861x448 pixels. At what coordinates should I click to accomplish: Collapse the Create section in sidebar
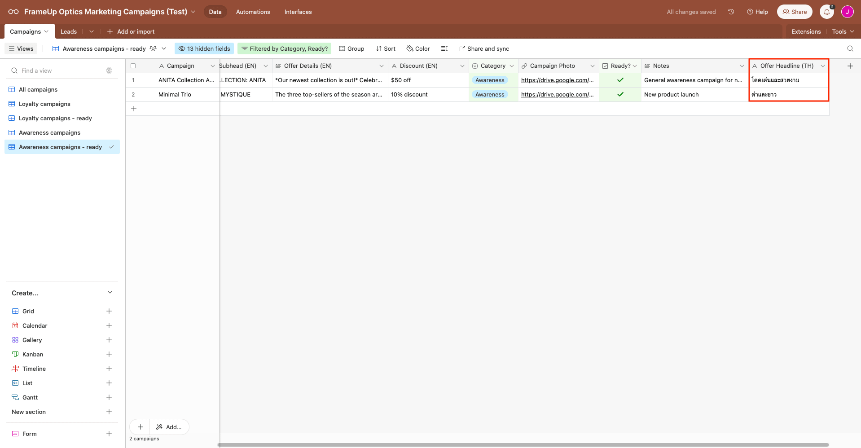click(x=110, y=292)
